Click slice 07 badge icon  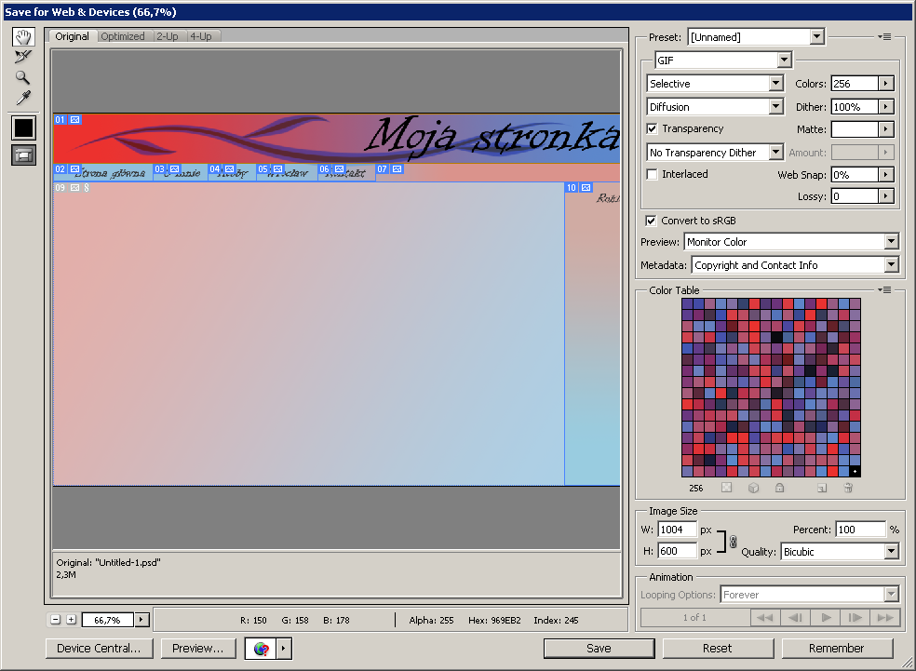click(397, 168)
